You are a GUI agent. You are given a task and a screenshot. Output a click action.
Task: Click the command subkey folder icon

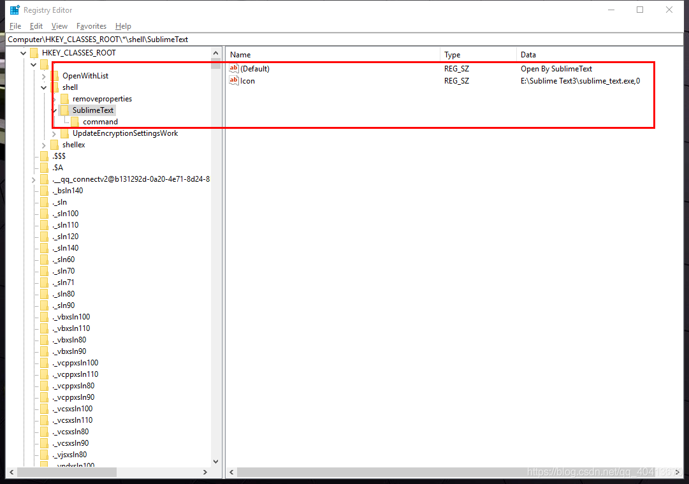[x=75, y=122]
